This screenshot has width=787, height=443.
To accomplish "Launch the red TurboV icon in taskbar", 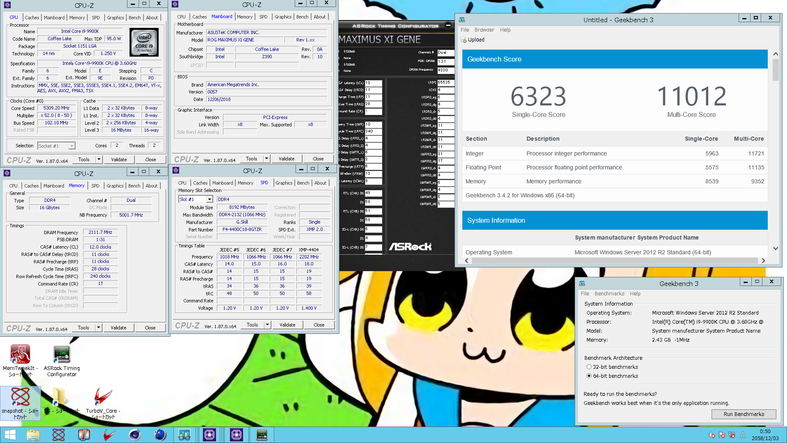I will [x=109, y=435].
